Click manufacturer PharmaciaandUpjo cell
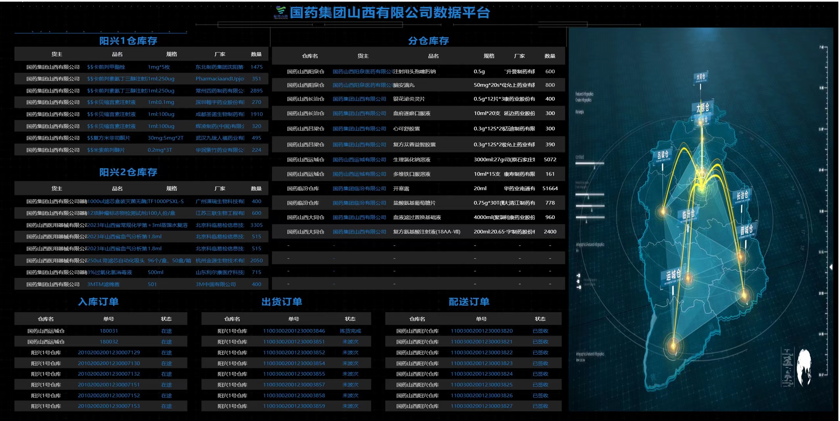Image resolution: width=840 pixels, height=421 pixels. 220,79
